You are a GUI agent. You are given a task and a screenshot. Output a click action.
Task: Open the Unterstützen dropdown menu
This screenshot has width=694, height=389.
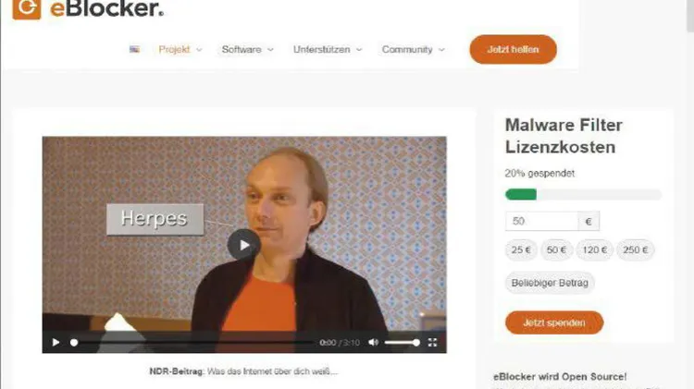pos(328,50)
